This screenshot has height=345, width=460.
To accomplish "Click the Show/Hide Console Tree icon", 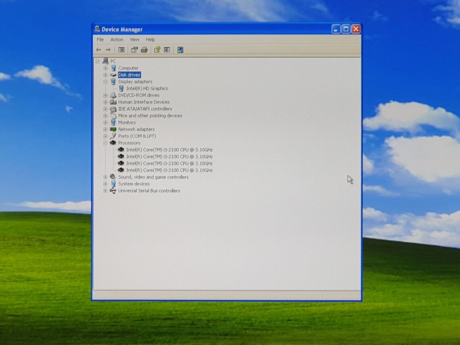I will 121,50.
